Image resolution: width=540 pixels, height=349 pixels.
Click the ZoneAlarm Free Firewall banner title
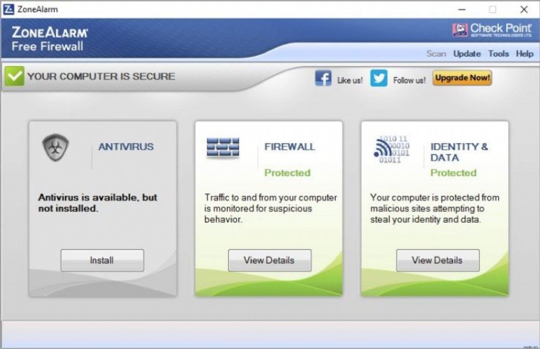pos(49,39)
